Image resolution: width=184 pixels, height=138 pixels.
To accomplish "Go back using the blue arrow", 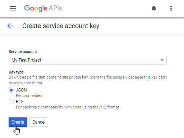I will point(10,26).
